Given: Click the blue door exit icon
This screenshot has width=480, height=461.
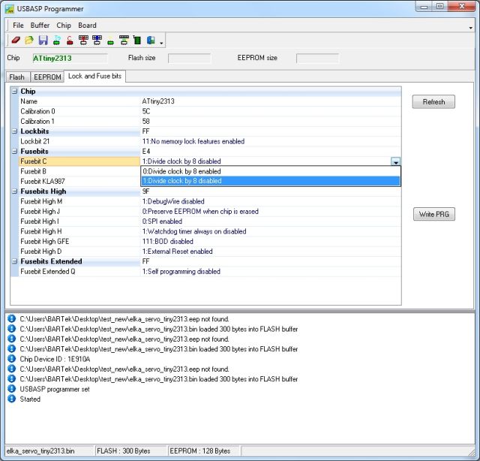Looking at the screenshot, I should point(151,41).
